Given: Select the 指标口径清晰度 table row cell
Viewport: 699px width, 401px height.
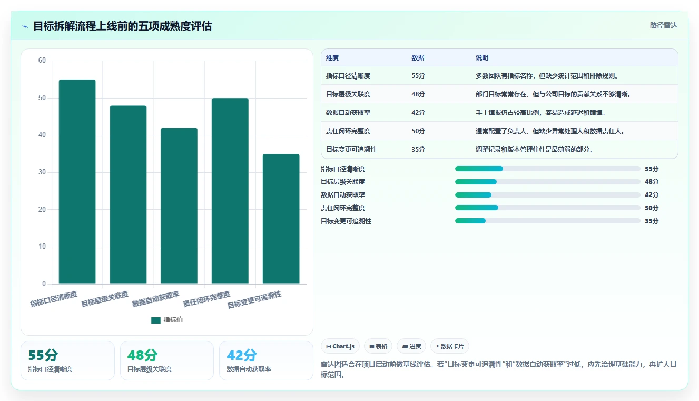Looking at the screenshot, I should (x=348, y=76).
